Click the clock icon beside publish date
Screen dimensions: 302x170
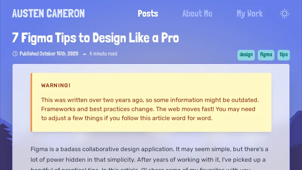[x=15, y=54]
